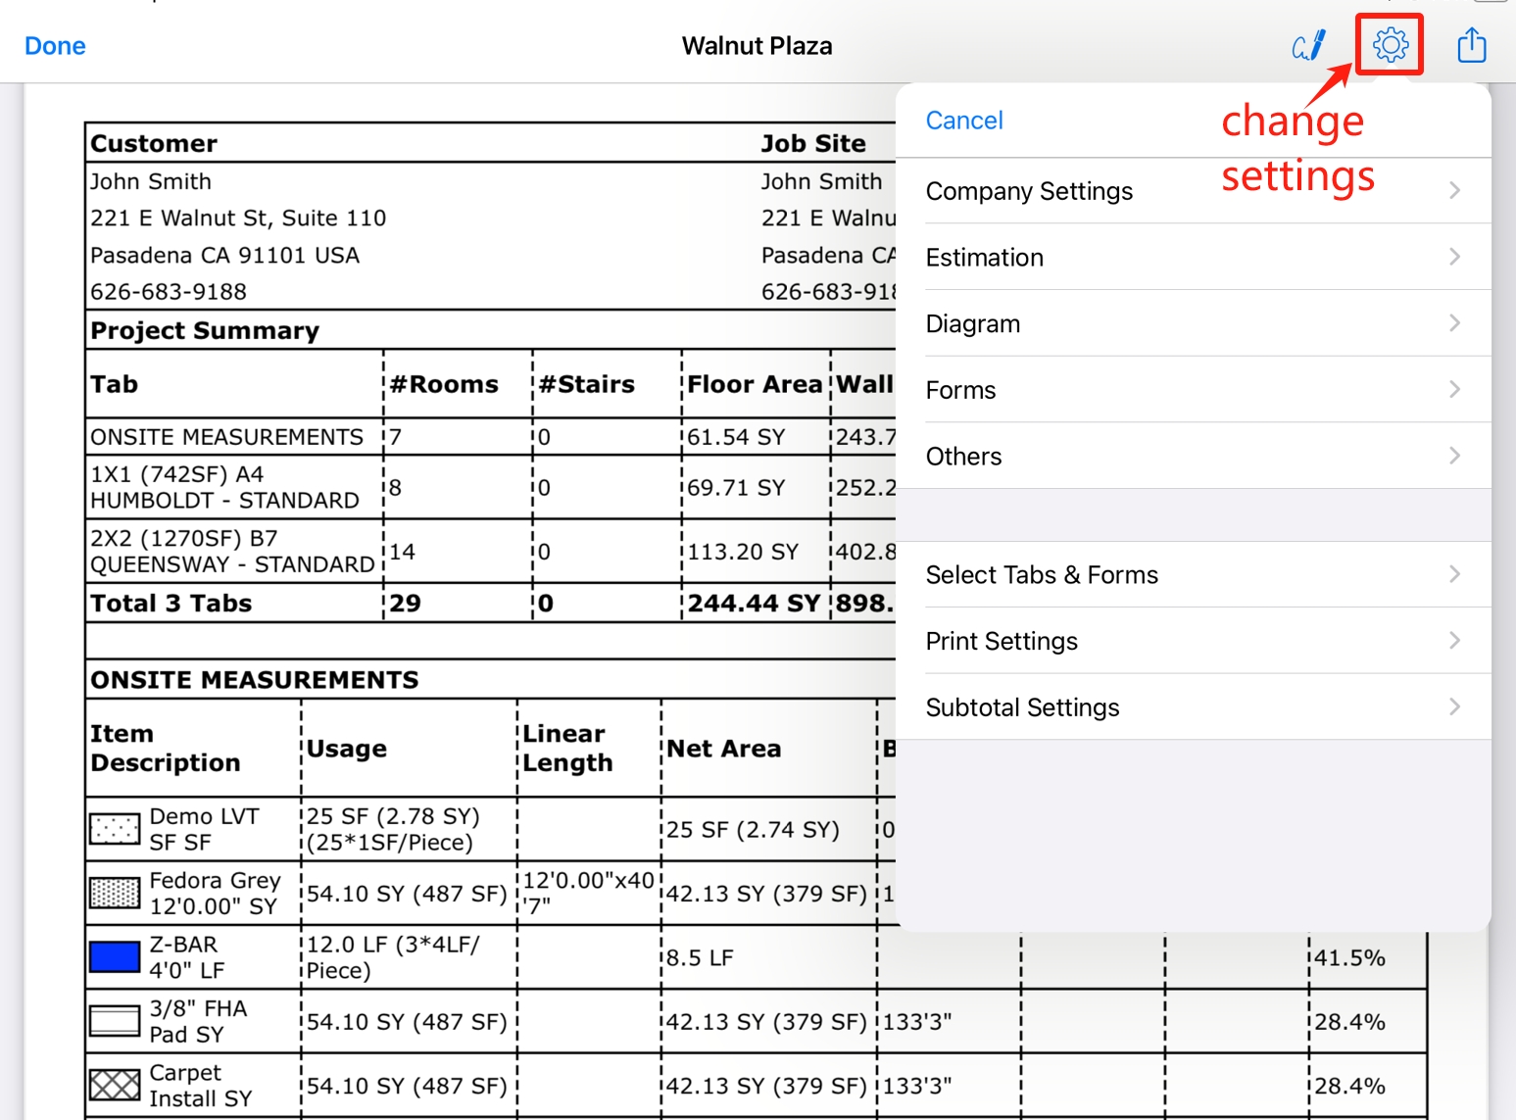Click address 221 E Walnut St, Suite 110
This screenshot has width=1516, height=1120.
[x=238, y=218]
